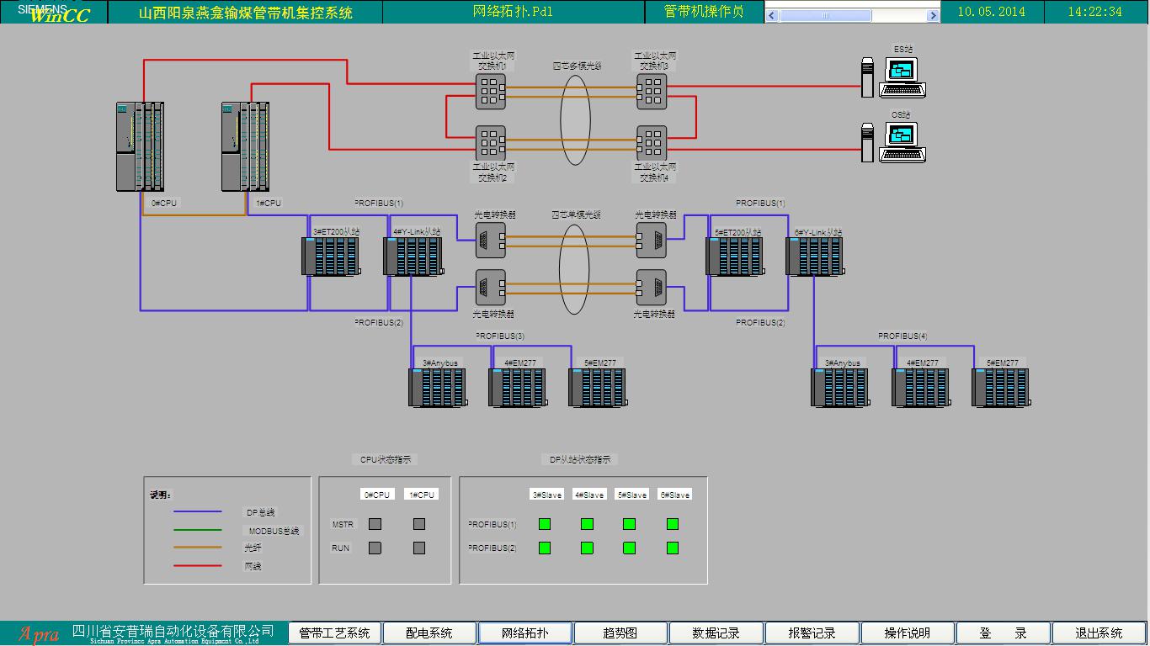Image resolution: width=1150 pixels, height=646 pixels.
Task: Select the 3#ET200从站 module icon
Action: coord(330,257)
